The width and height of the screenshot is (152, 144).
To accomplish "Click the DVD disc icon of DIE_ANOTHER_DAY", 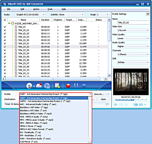I will [13, 23].
